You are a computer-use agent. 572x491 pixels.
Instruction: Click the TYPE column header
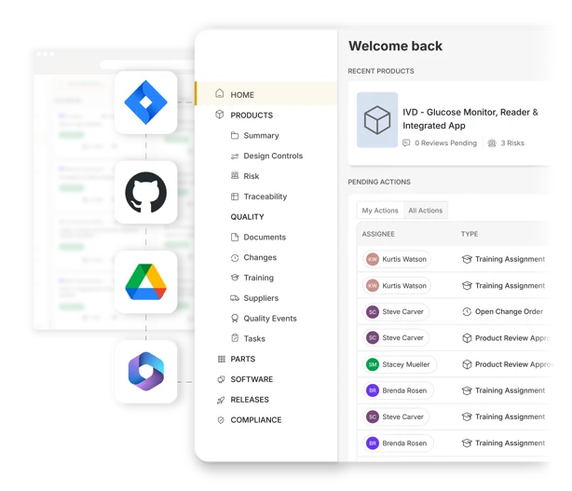(x=470, y=234)
